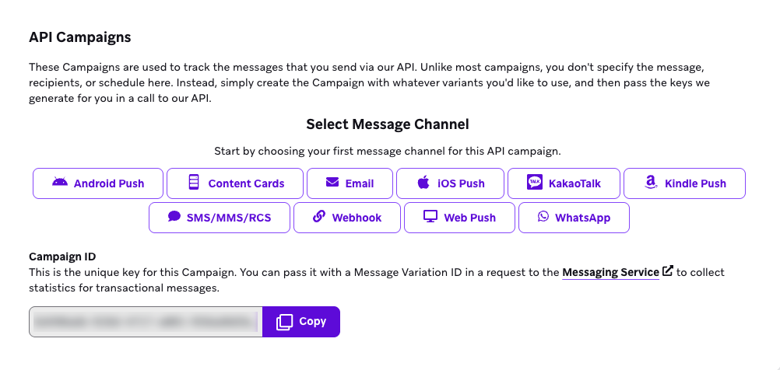The height and width of the screenshot is (370, 780).
Task: Click the Amazon Kindle logo icon
Action: pyautogui.click(x=651, y=183)
